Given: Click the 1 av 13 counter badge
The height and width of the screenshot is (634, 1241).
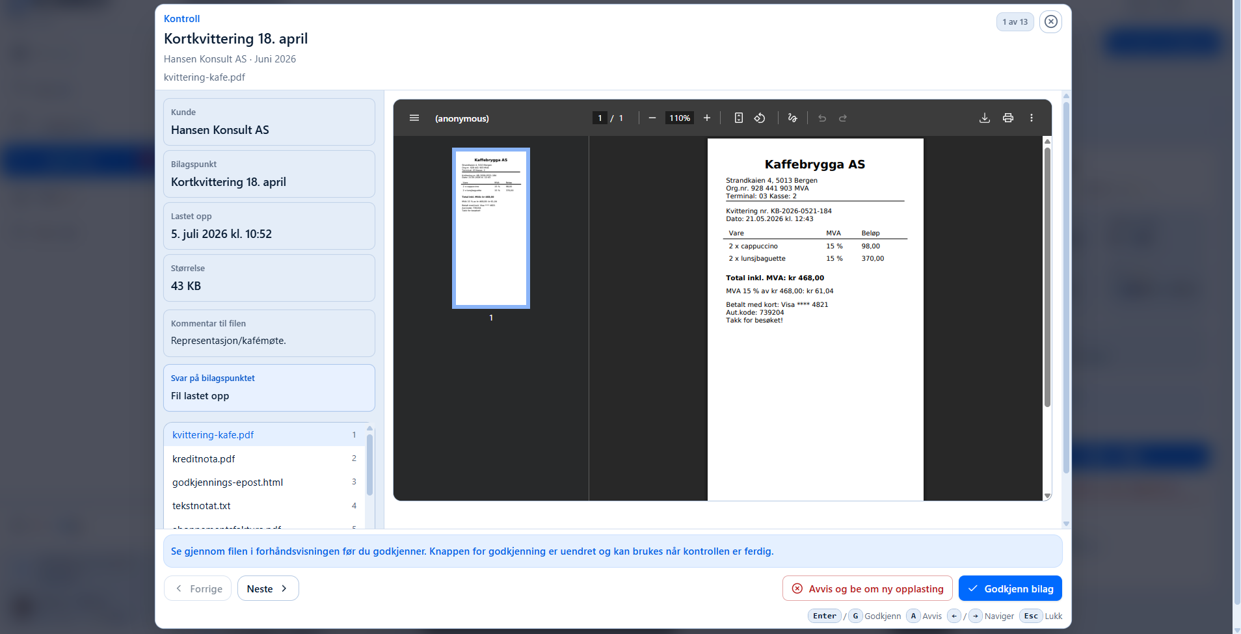Looking at the screenshot, I should click(1015, 21).
